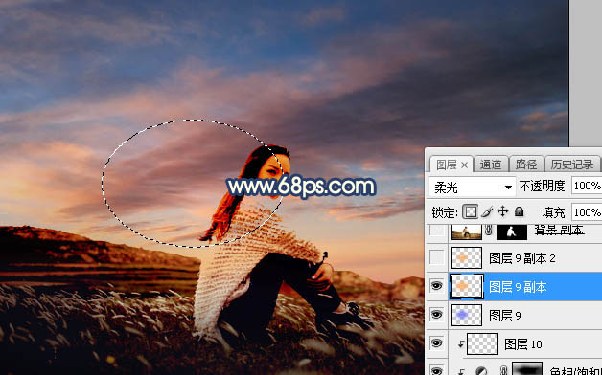The image size is (602, 375).
Task: Show the 图层 9 副本 2 layer
Action: pyautogui.click(x=436, y=257)
